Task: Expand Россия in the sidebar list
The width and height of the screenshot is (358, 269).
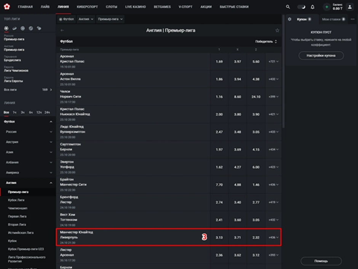Action: [x=51, y=132]
